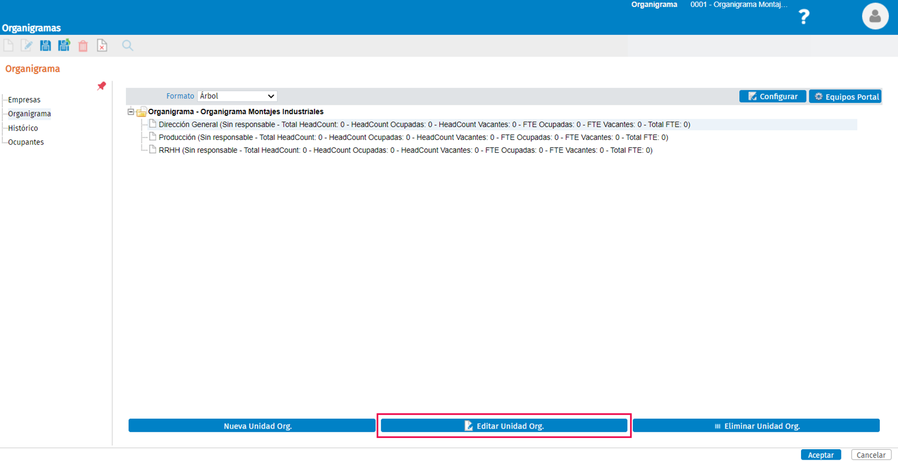Open Histórico in the sidebar
The width and height of the screenshot is (898, 461).
[23, 128]
